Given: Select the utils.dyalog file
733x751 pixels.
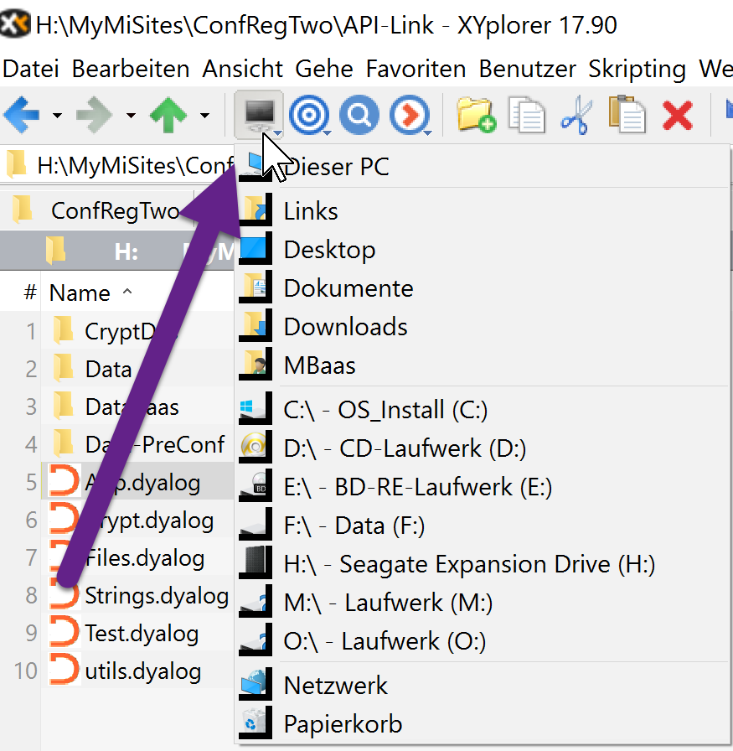Looking at the screenshot, I should click(142, 671).
